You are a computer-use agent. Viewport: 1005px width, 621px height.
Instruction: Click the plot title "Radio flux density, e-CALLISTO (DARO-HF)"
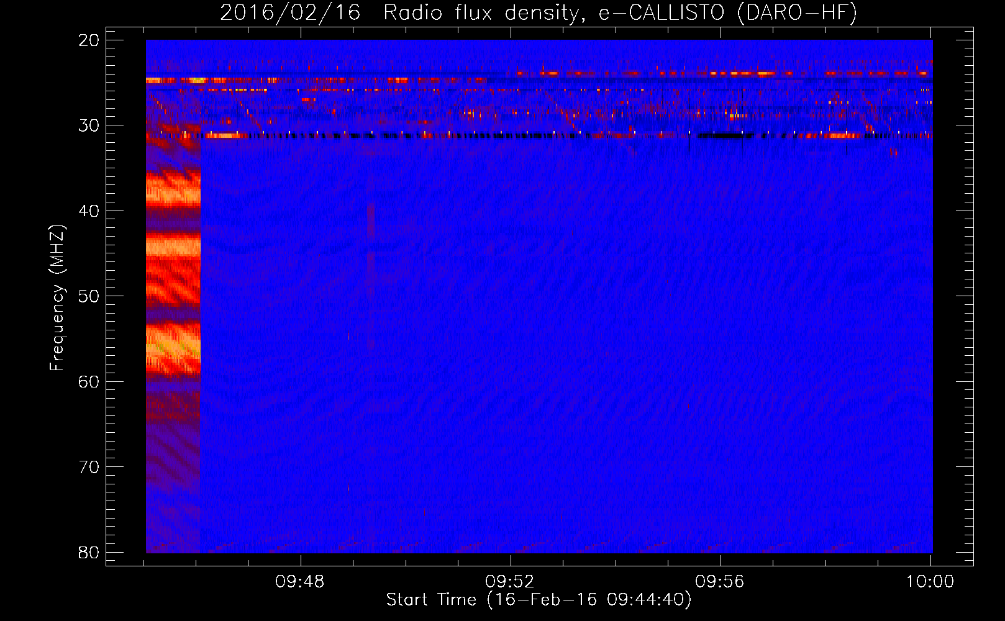point(620,12)
